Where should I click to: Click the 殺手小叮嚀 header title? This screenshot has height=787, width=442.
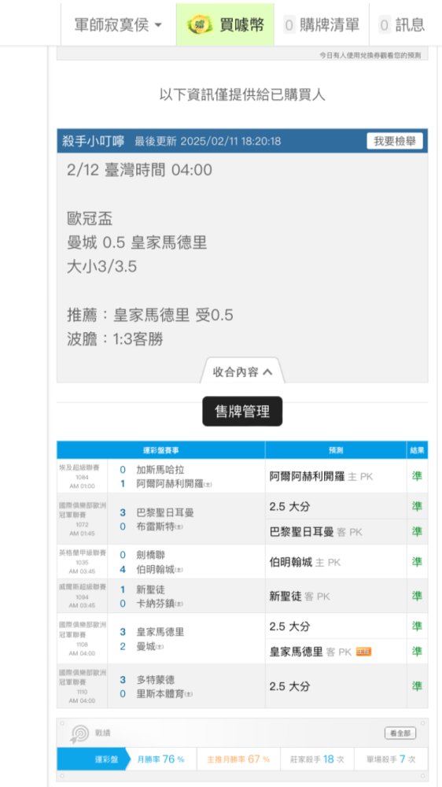94,141
